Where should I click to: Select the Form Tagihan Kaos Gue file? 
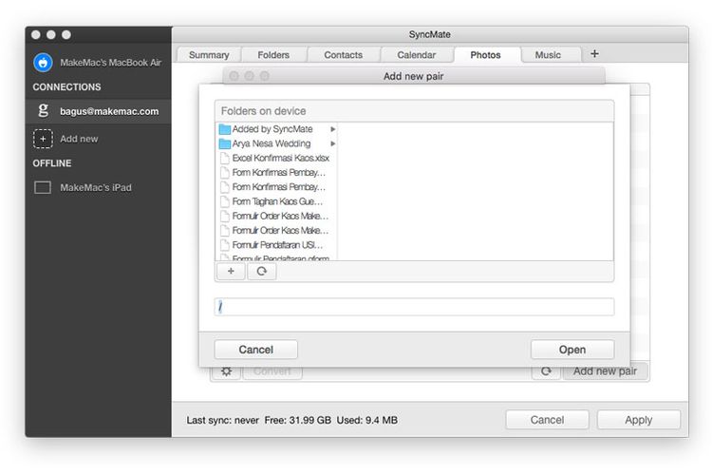[x=277, y=201]
